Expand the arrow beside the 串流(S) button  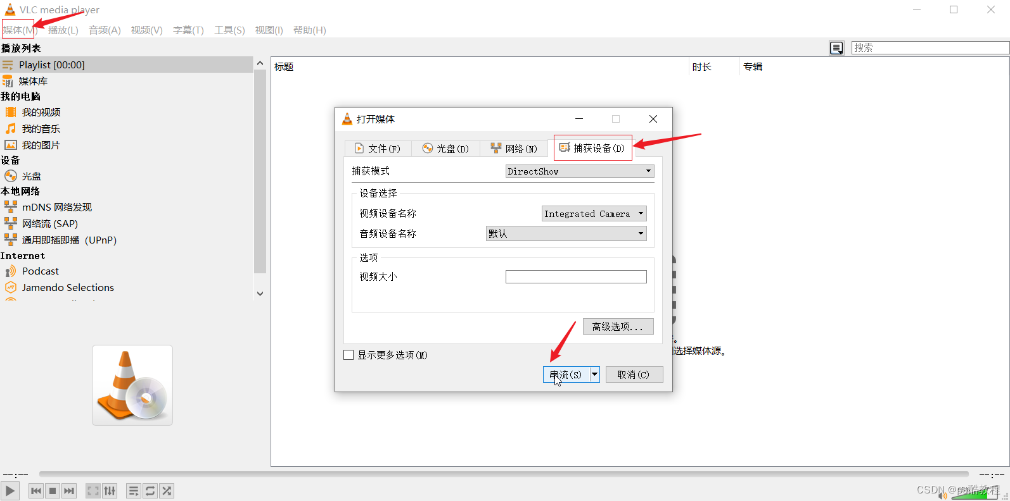[x=594, y=374]
